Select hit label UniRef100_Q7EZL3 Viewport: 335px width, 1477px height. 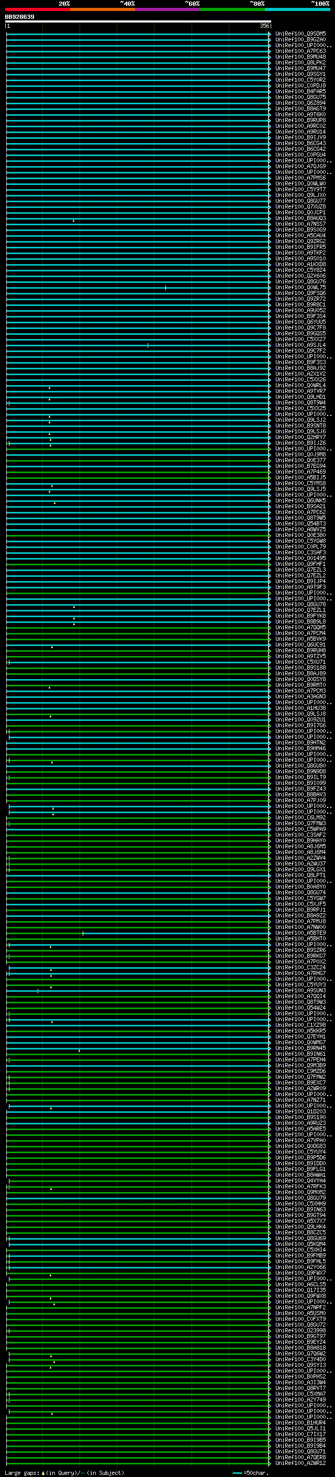[x=300, y=570]
